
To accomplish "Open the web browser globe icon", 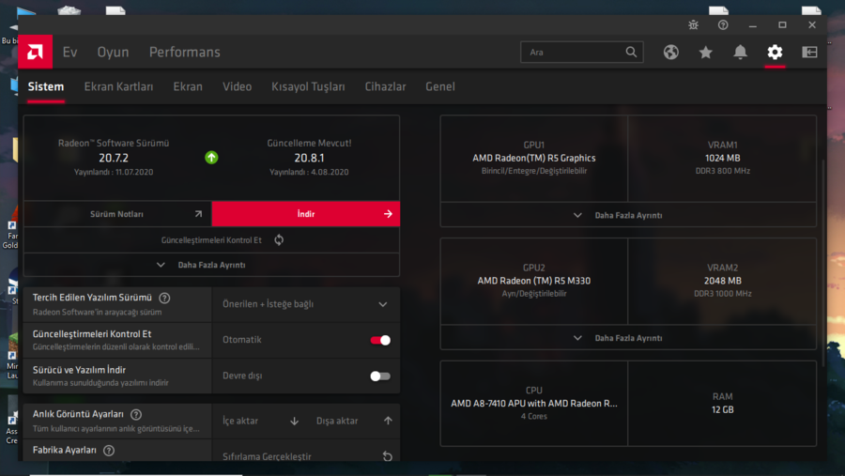I will pos(671,52).
